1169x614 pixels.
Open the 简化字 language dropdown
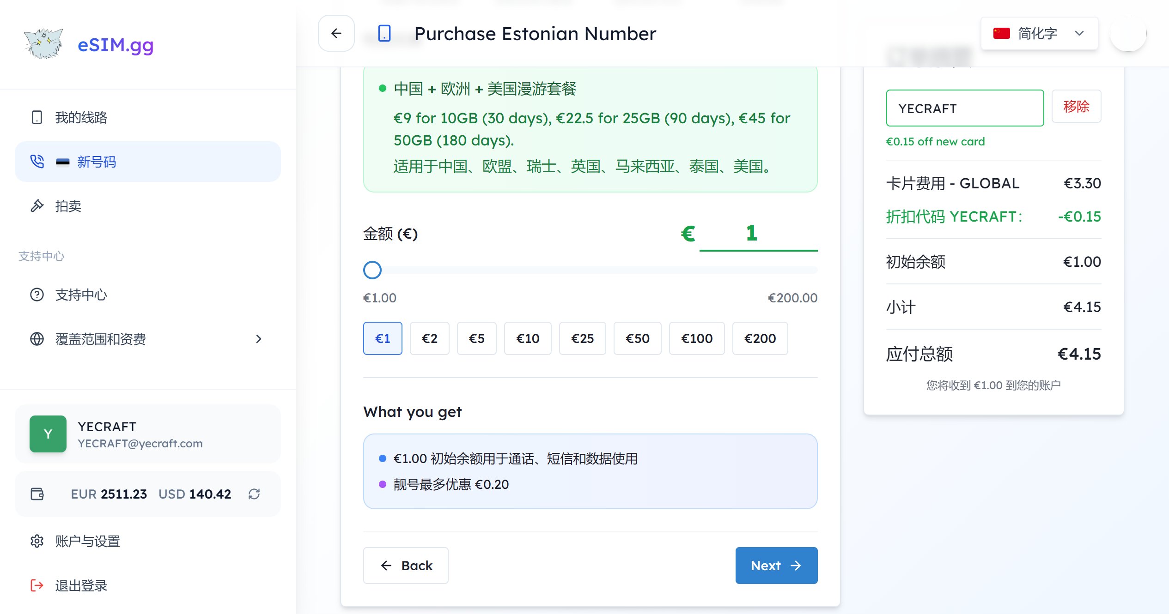coord(1039,33)
